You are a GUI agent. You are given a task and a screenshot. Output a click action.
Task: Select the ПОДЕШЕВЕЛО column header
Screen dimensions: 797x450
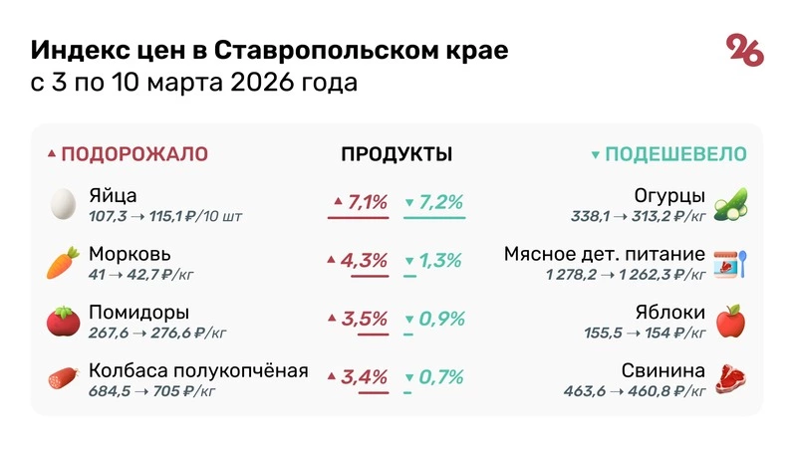675,154
